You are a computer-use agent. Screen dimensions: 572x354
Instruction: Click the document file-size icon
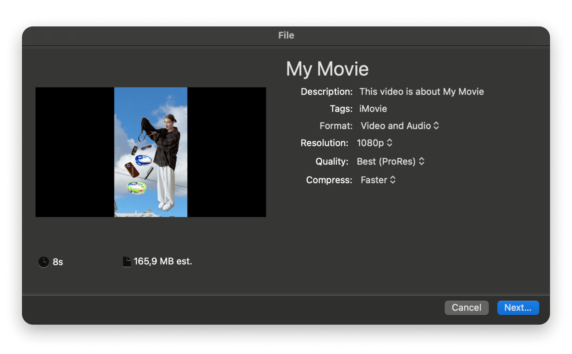127,261
